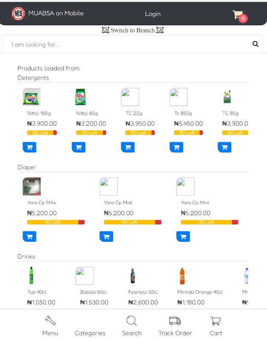Open the 7up 40cl product image
Screen dimensions: 267x341
31,276
